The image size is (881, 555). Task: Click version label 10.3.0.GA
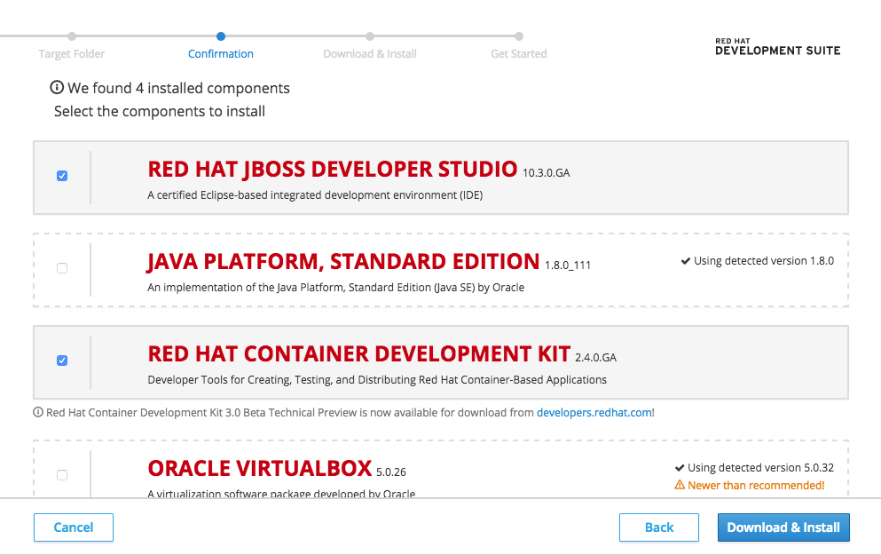pos(547,173)
